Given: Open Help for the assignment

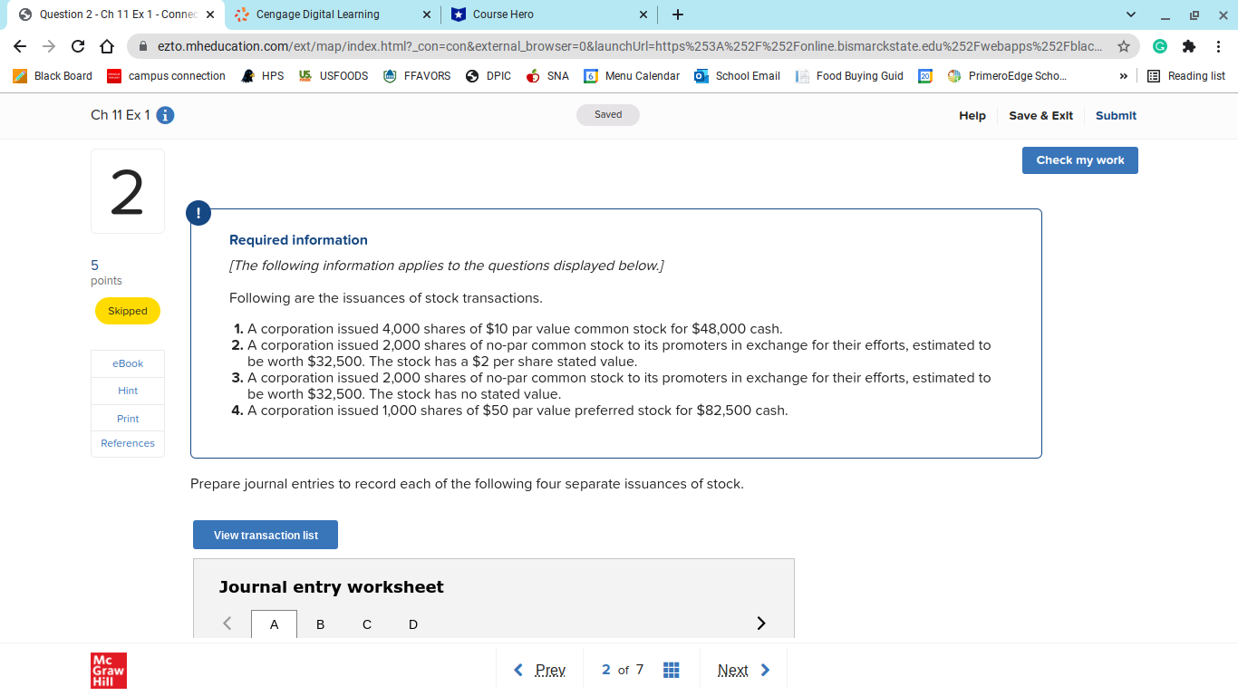Looking at the screenshot, I should 972,115.
